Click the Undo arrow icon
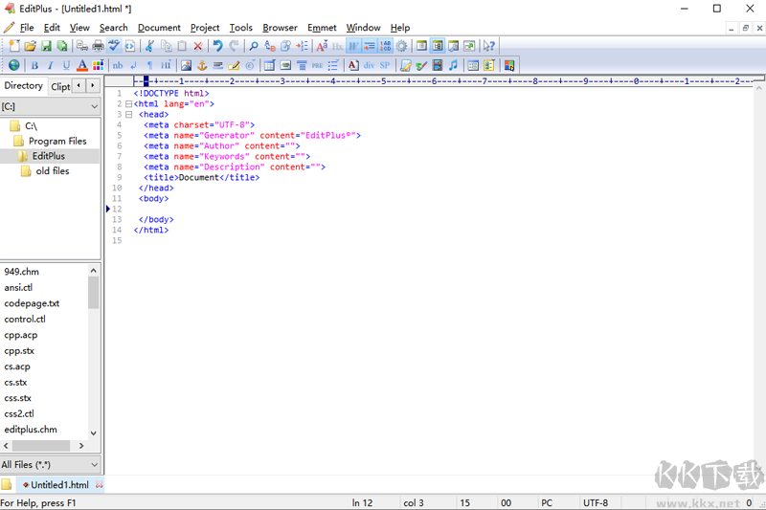This screenshot has width=766, height=510. click(217, 46)
